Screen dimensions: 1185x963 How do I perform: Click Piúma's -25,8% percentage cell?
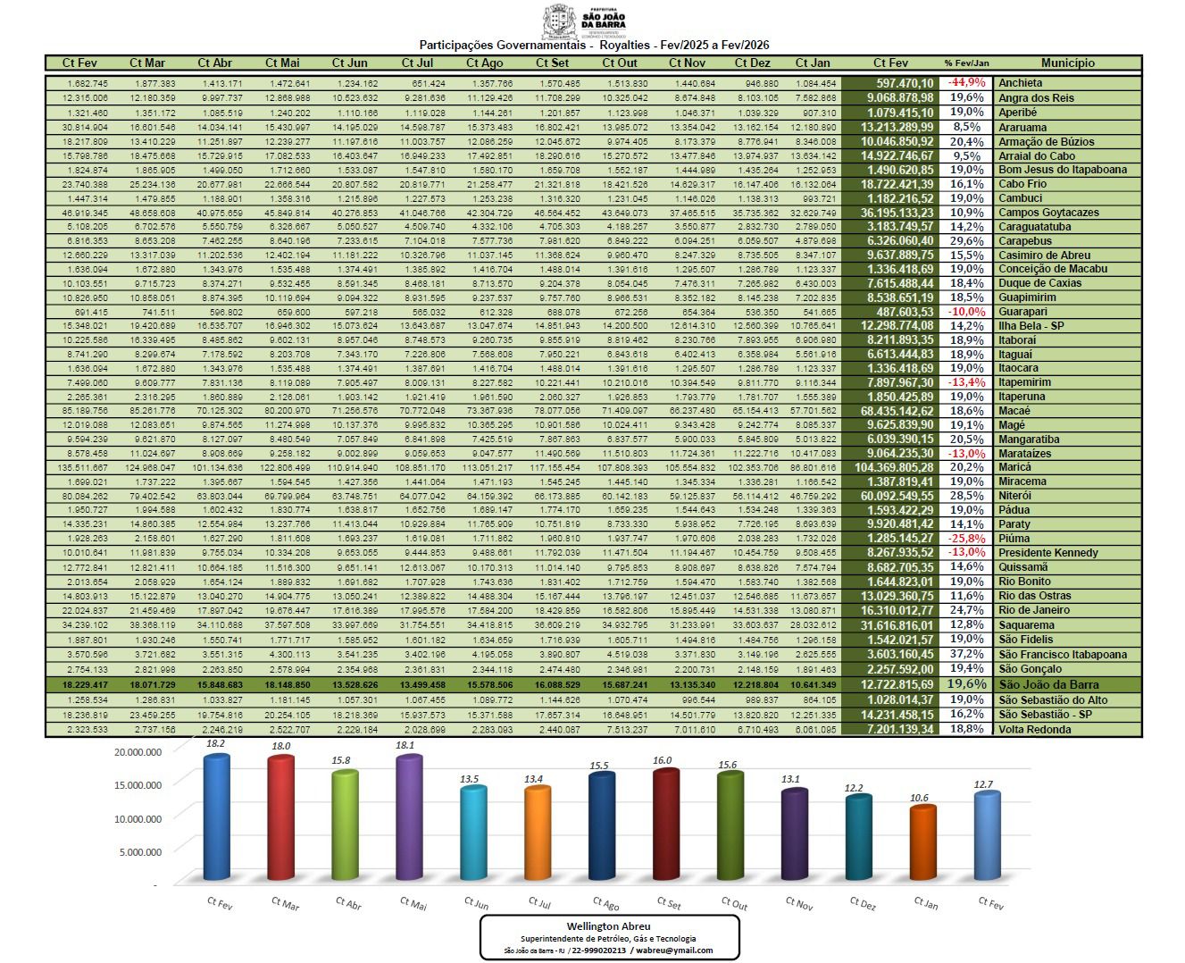click(x=966, y=539)
